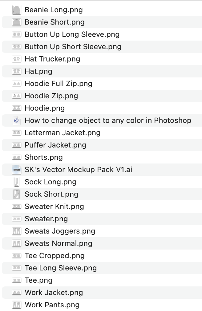Select Shorts.png from the file list
The width and height of the screenshot is (202, 311).
pos(44,157)
